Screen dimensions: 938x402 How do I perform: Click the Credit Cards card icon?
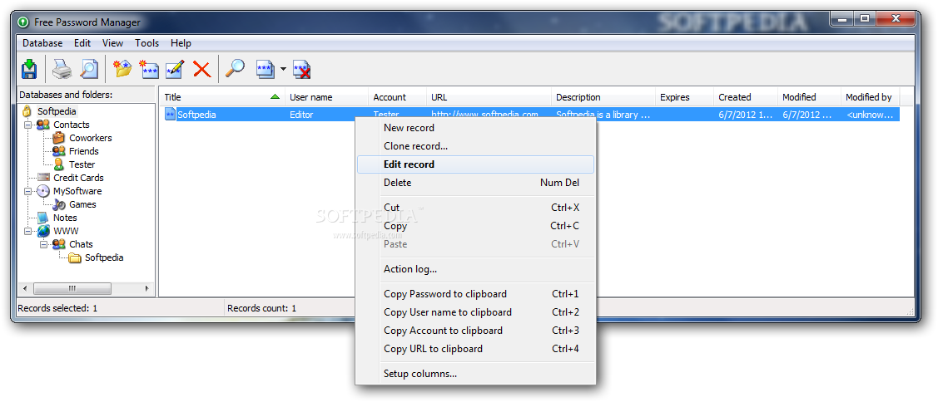43,178
